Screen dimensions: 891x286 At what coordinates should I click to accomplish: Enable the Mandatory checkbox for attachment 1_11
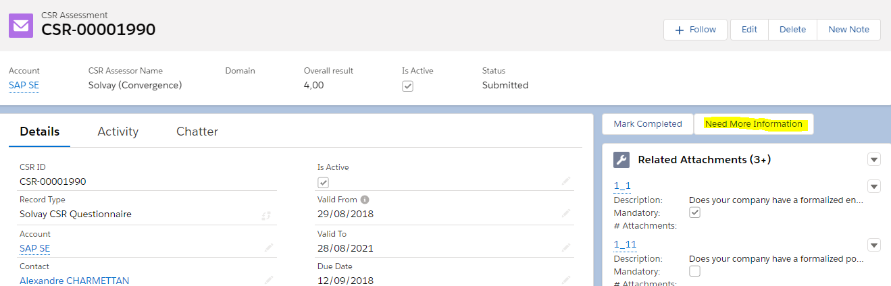694,271
